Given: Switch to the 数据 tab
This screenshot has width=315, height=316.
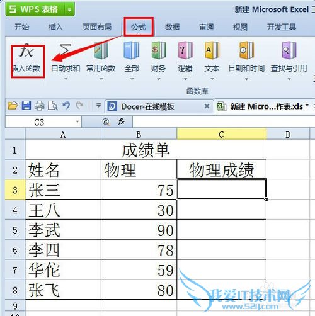Looking at the screenshot, I should [172, 27].
